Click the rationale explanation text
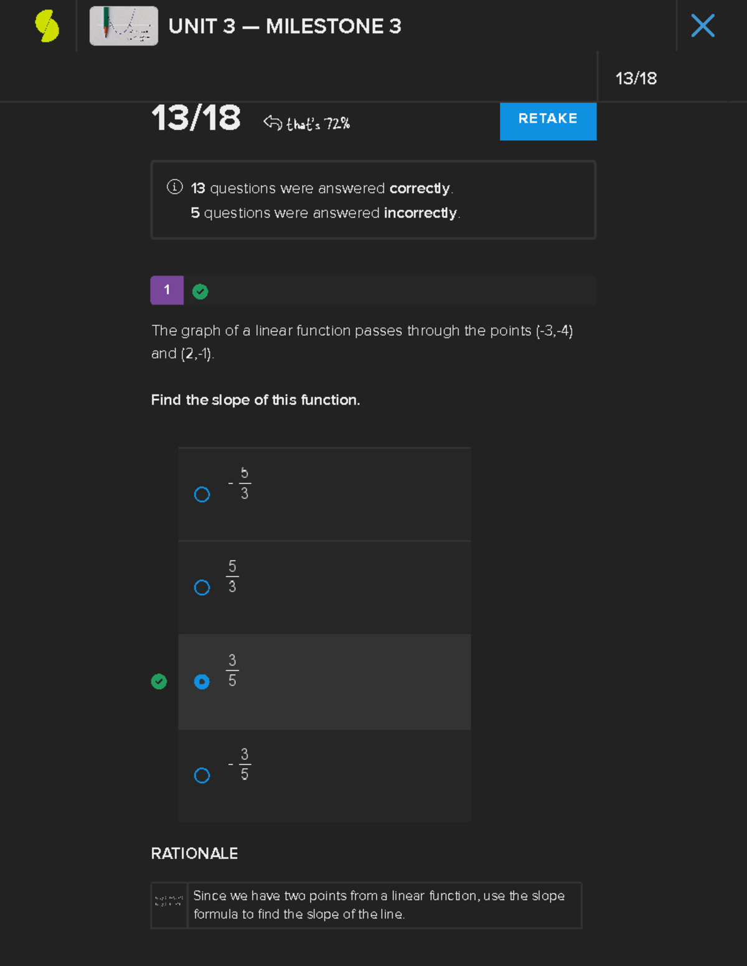This screenshot has height=966, width=747. [x=378, y=905]
